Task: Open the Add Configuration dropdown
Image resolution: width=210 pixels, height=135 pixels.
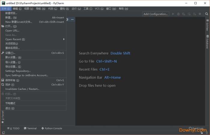Action: 155,14
